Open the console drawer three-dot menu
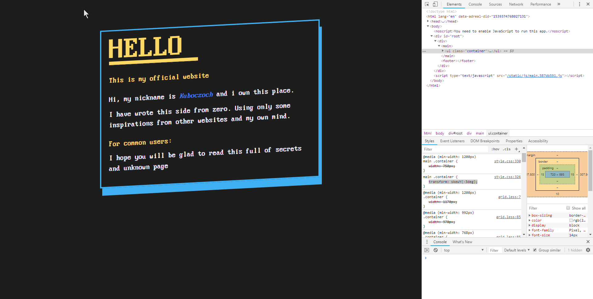 (x=427, y=242)
